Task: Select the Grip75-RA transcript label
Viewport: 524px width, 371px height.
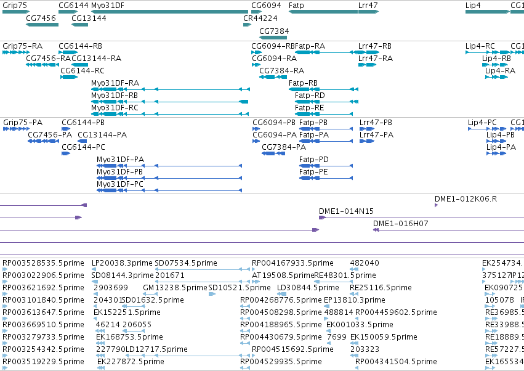Action: [22, 46]
